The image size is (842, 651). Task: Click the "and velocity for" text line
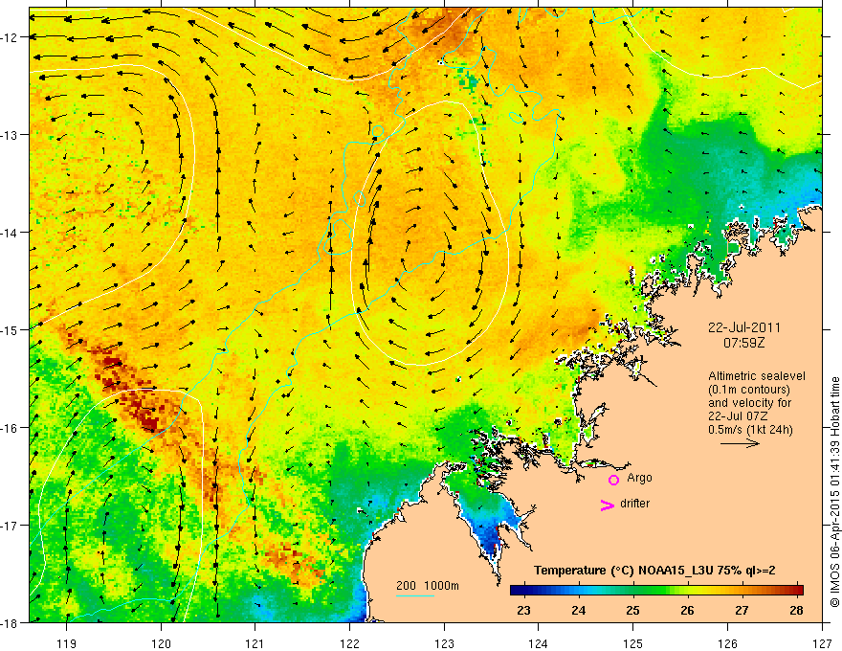(749, 403)
